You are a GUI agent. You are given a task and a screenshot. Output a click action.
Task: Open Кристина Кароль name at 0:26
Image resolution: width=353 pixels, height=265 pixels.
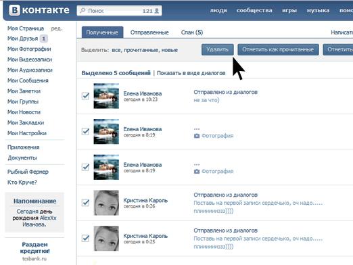(x=145, y=200)
